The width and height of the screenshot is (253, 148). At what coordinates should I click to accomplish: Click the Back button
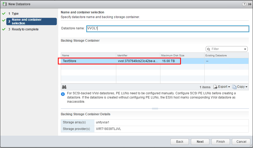pyautogui.click(x=180, y=142)
